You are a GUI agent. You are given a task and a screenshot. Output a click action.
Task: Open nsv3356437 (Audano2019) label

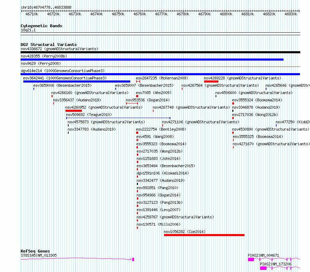pos(77,100)
